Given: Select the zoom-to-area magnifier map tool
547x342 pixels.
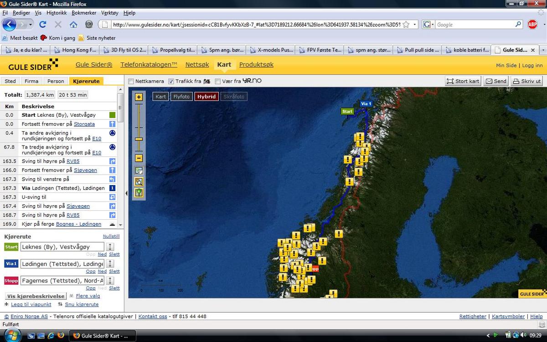Looking at the screenshot, I should [139, 181].
